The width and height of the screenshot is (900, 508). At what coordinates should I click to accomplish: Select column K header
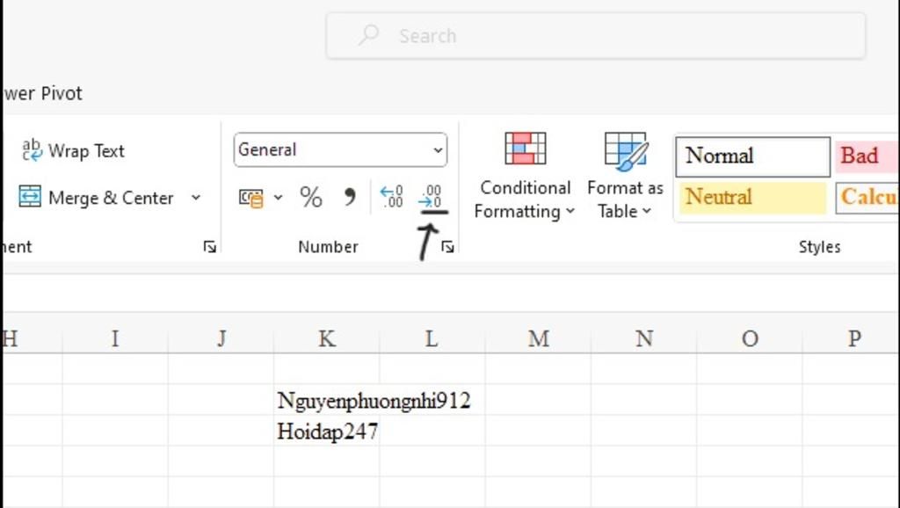(x=326, y=338)
